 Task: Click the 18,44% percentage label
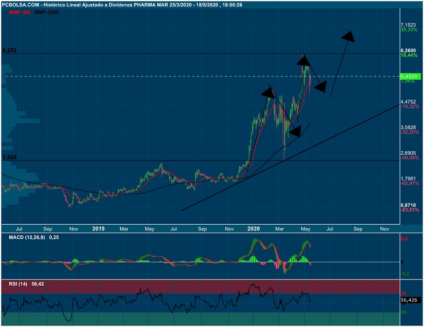[x=409, y=55]
